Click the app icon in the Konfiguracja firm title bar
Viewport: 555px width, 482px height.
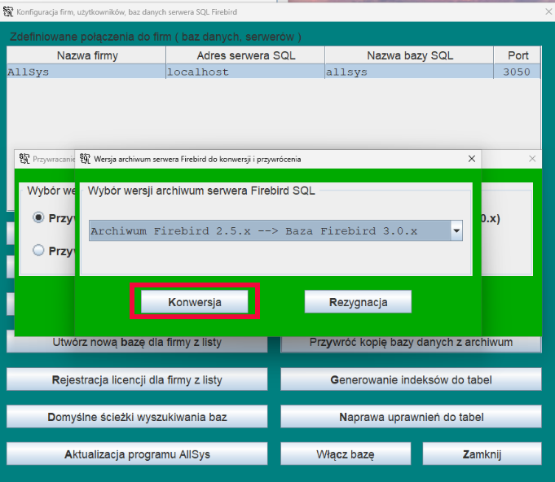[8, 11]
